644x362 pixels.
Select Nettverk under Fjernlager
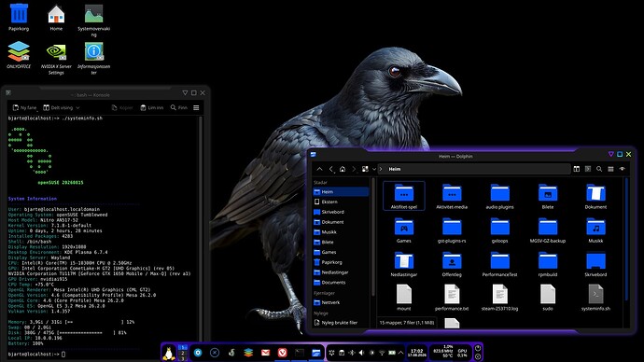click(x=341, y=302)
